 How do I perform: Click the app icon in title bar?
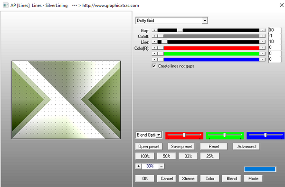click(x=5, y=5)
